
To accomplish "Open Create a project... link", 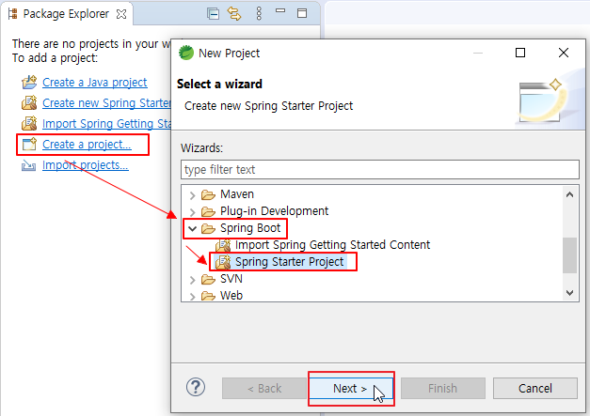I will (x=87, y=145).
